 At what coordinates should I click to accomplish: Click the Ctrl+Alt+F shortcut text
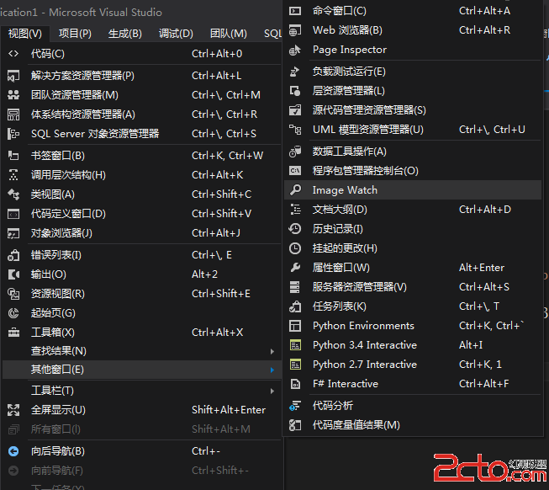point(484,384)
